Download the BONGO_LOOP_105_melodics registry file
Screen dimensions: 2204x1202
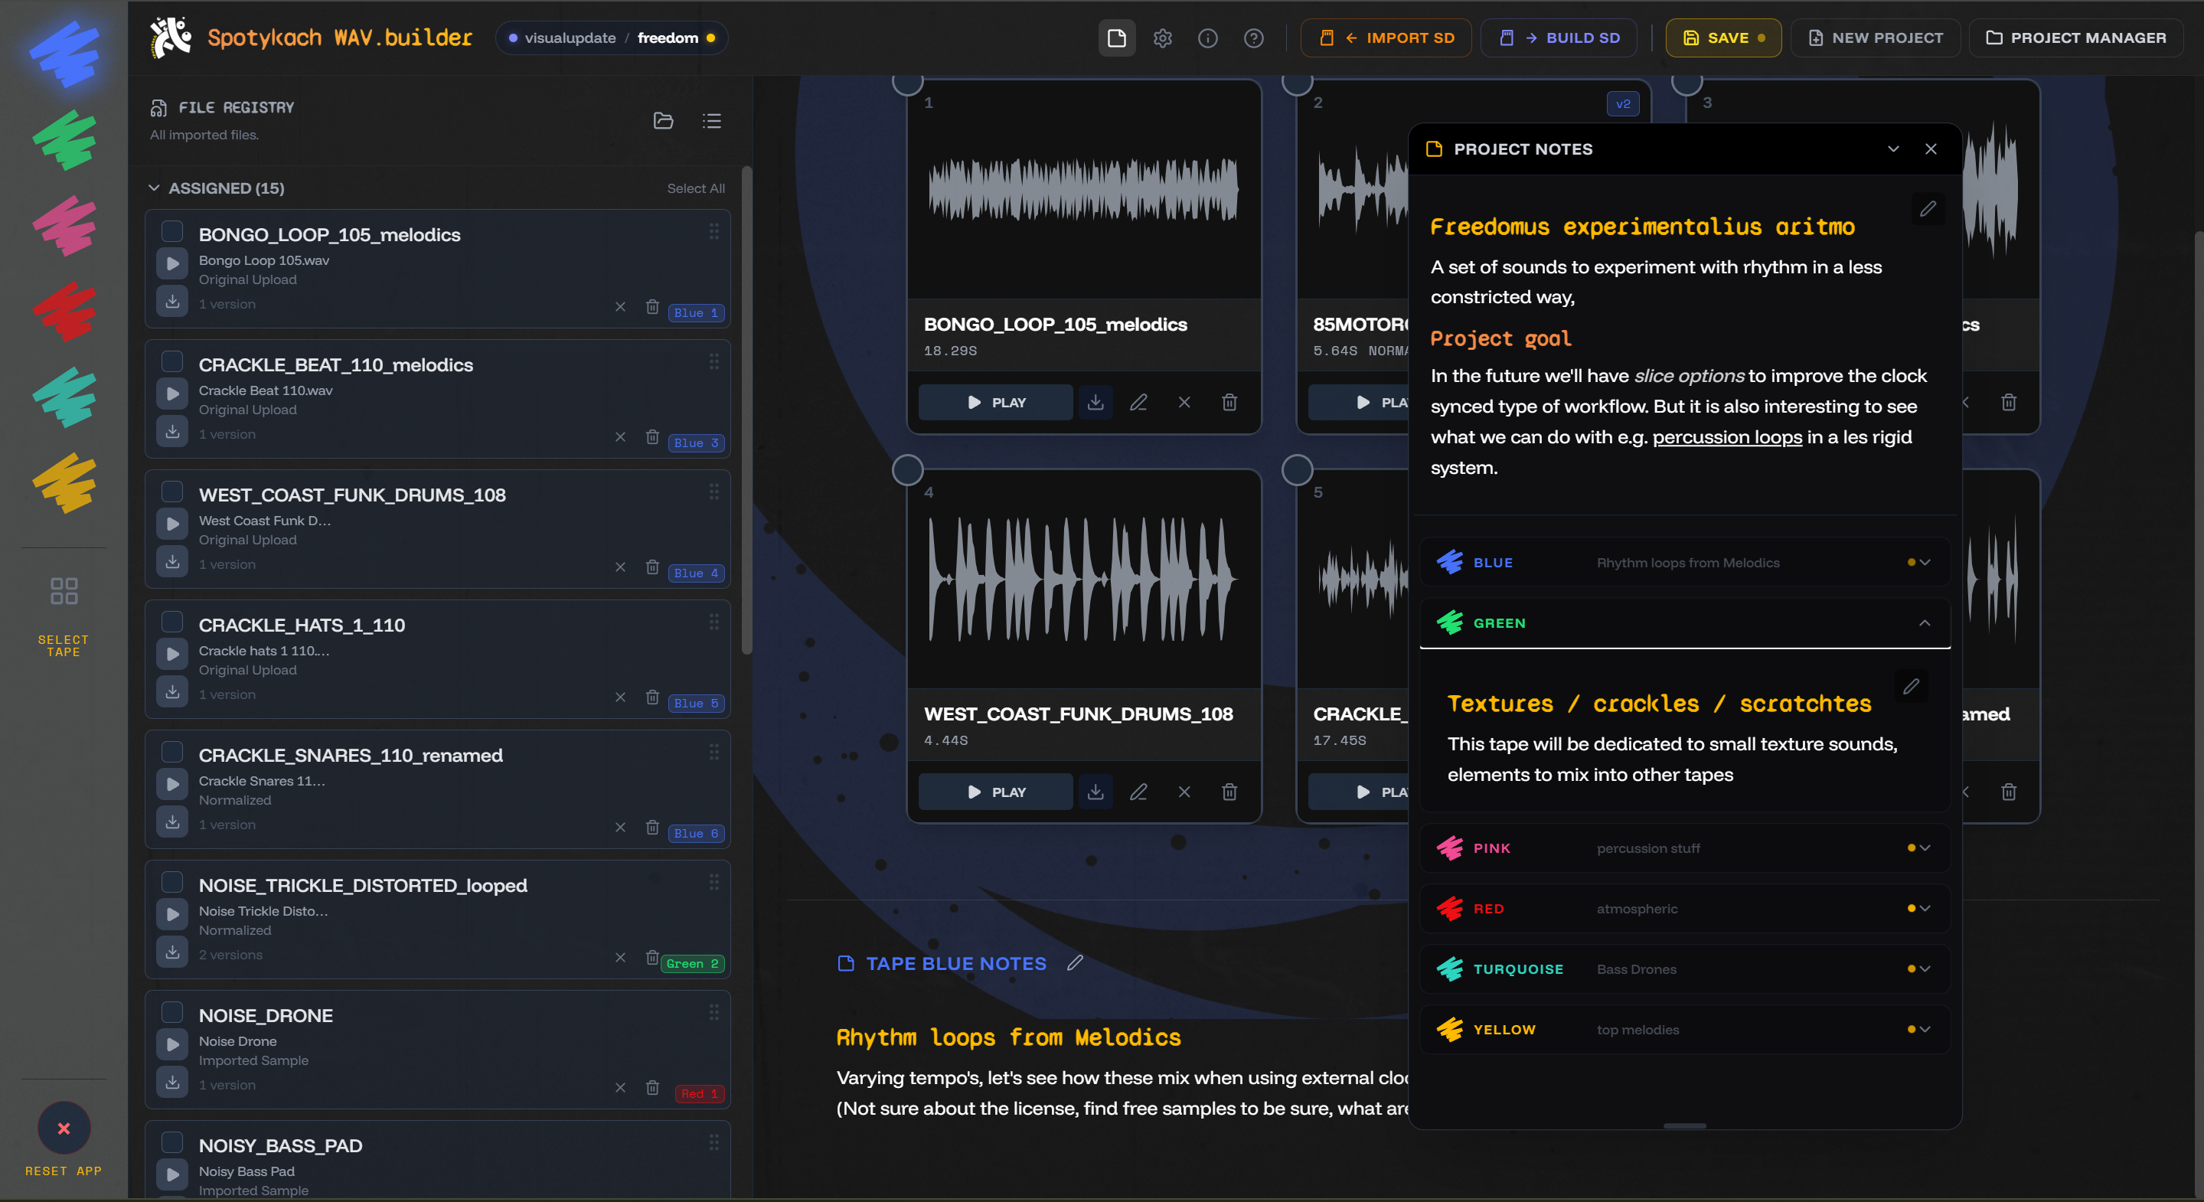pyautogui.click(x=172, y=301)
